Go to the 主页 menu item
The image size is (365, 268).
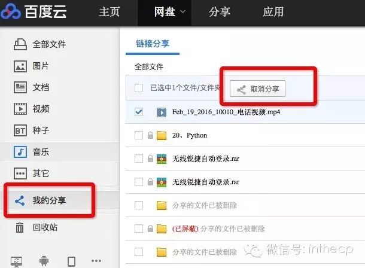click(109, 11)
